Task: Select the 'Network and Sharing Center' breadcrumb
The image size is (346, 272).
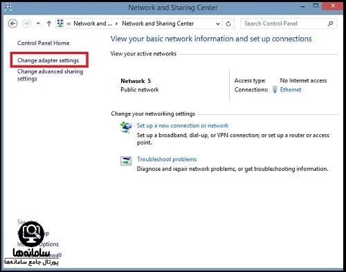Action: 158,24
